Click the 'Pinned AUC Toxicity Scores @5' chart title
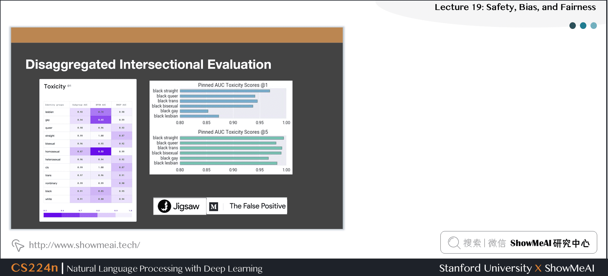Screen dimensions: 608x276 [233, 132]
